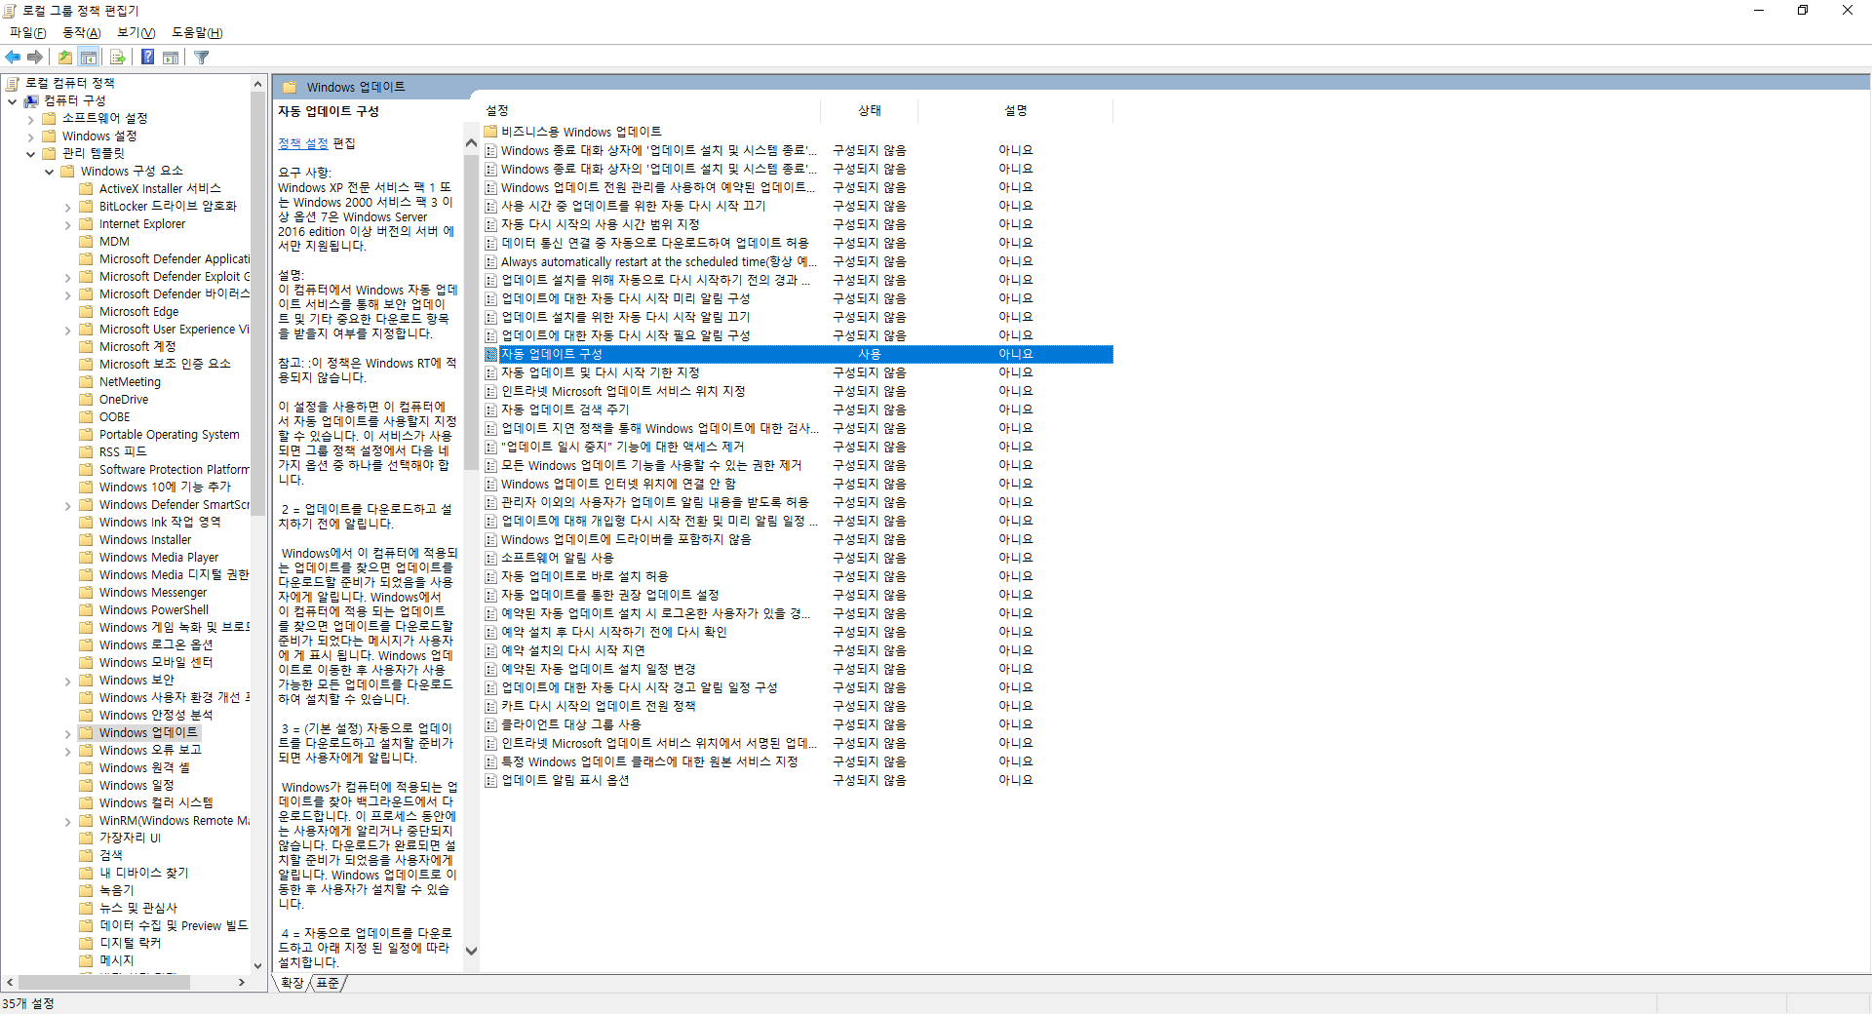Expand the '소프트웨어 설정' tree node
Viewport: 1872px width, 1014px height.
[31, 119]
